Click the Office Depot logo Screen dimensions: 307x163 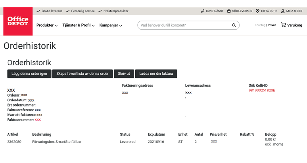click(x=18, y=21)
